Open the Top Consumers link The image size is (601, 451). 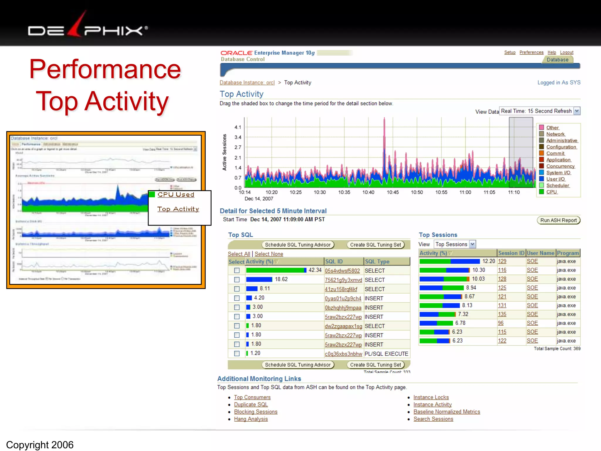252,397
